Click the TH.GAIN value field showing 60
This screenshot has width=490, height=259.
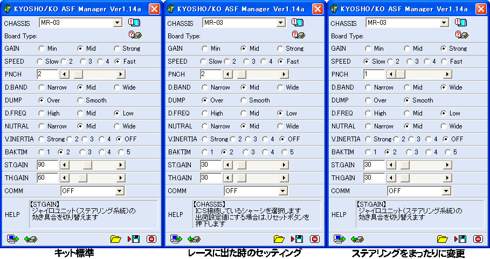click(x=47, y=178)
